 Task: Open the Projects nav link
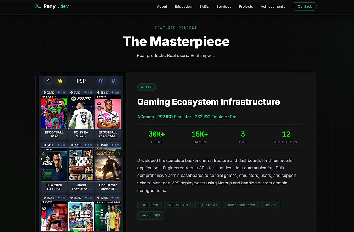tap(246, 6)
